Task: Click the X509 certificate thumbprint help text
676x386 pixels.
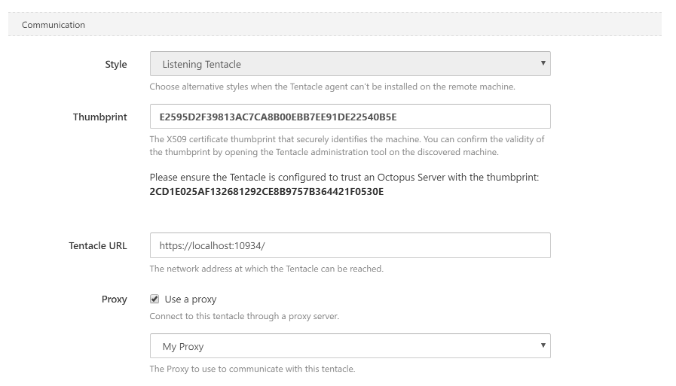Action: (347, 145)
